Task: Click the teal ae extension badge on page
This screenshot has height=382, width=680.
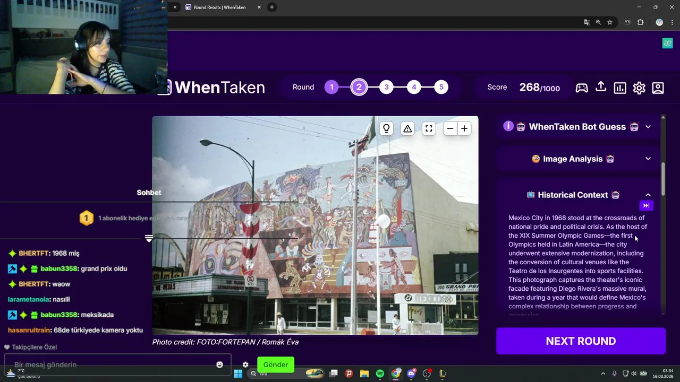Action: click(668, 44)
